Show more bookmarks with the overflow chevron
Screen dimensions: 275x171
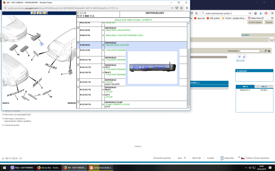(x=272, y=18)
